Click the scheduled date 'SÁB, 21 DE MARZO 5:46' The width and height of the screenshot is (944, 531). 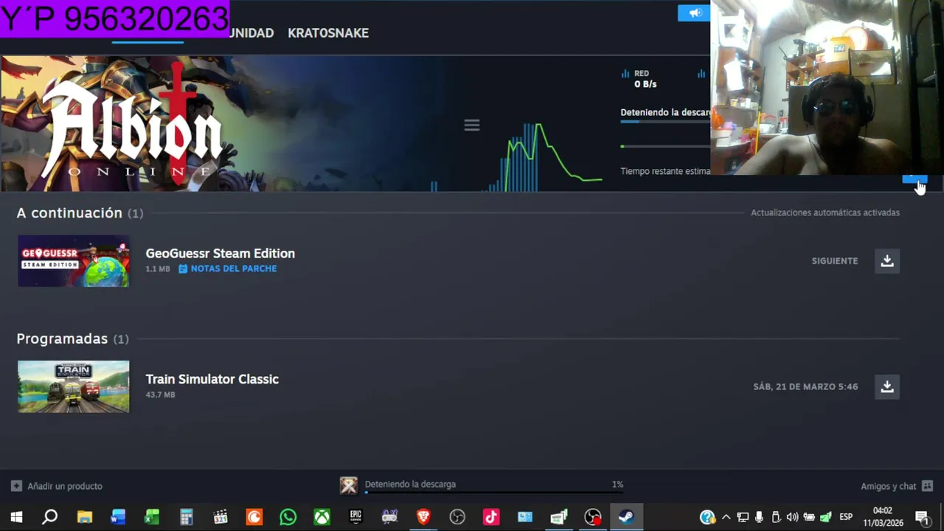click(x=805, y=386)
